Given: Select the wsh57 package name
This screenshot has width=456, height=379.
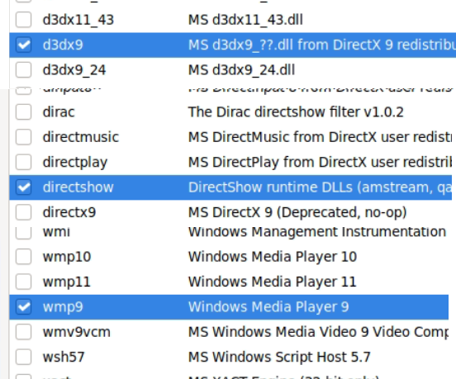Looking at the screenshot, I should pyautogui.click(x=64, y=358).
